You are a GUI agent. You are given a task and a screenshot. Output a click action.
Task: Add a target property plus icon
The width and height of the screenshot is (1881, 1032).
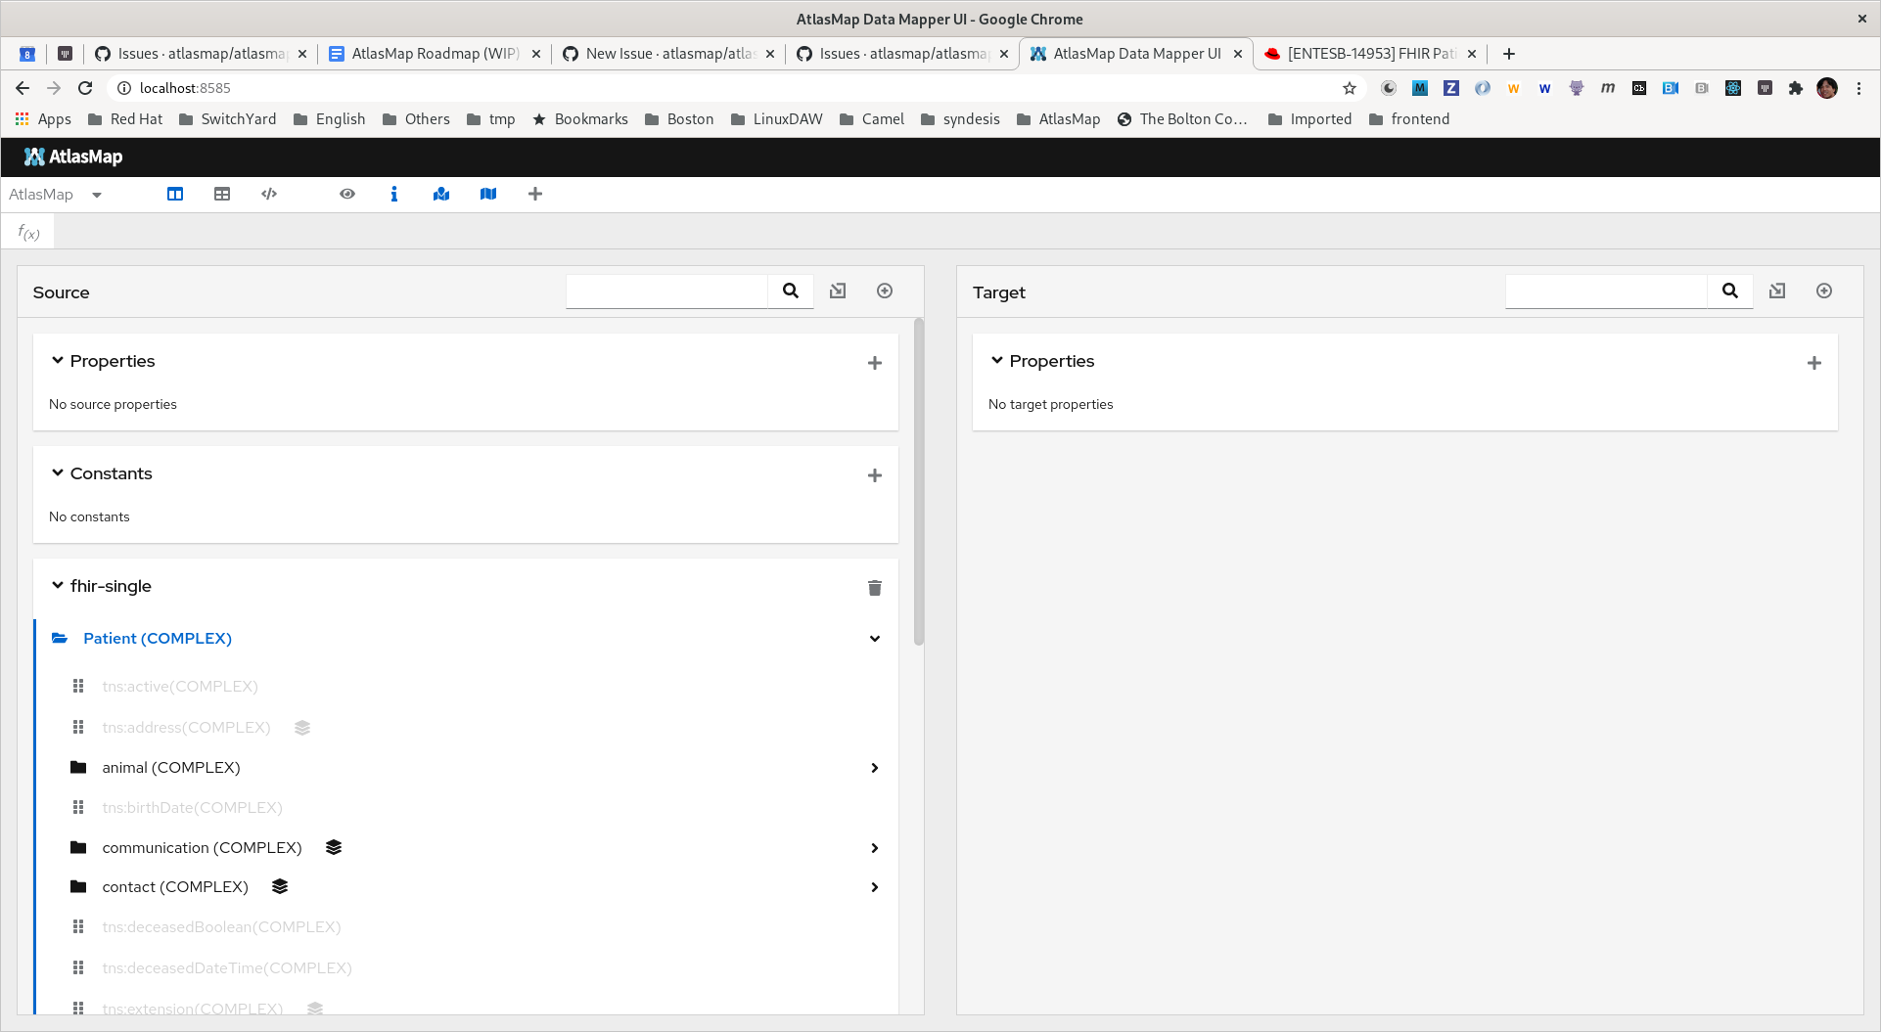[x=1814, y=363]
